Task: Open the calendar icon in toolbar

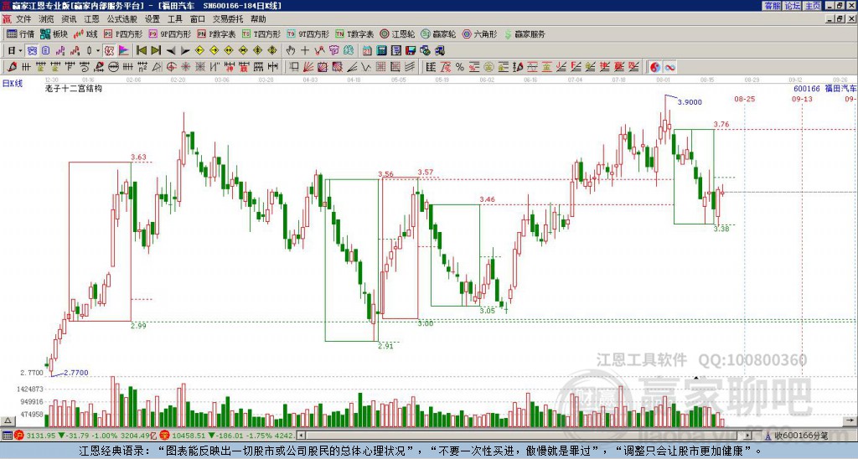Action: coord(367,51)
